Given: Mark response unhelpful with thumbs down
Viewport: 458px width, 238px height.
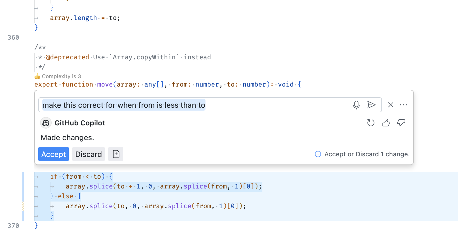Looking at the screenshot, I should pos(401,123).
